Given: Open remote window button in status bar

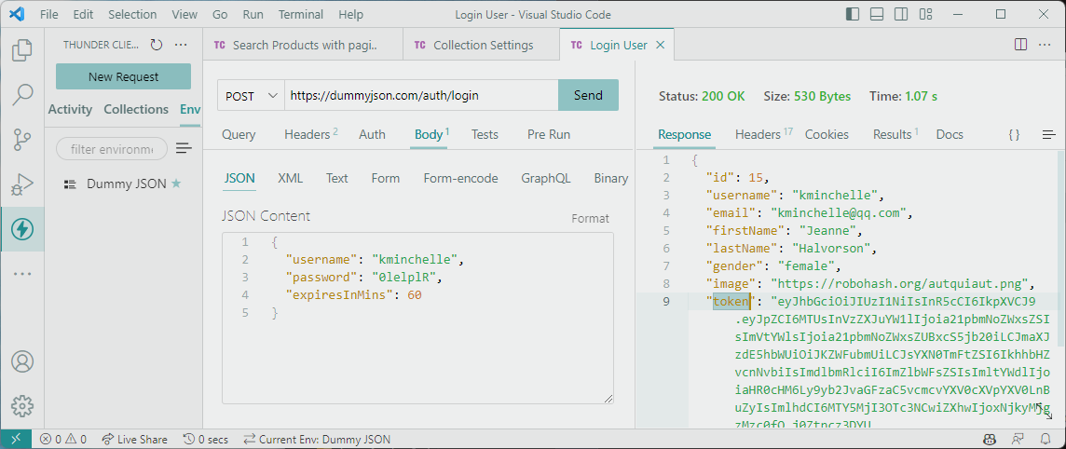Looking at the screenshot, I should tap(17, 440).
